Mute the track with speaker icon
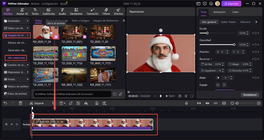This screenshot has width=264, height=140. point(17,124)
